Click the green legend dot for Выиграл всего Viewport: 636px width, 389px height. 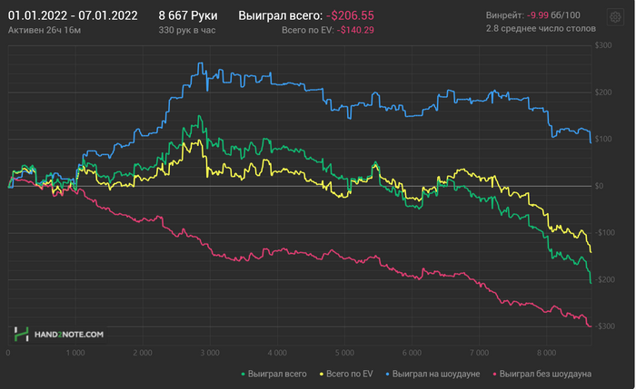tap(243, 374)
